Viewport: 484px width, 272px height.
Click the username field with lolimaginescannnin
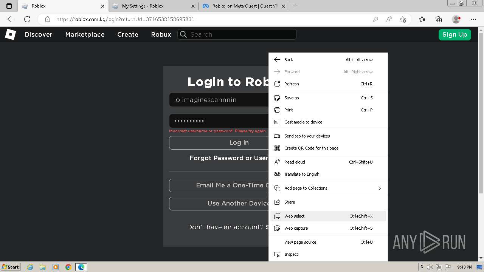pyautogui.click(x=219, y=100)
